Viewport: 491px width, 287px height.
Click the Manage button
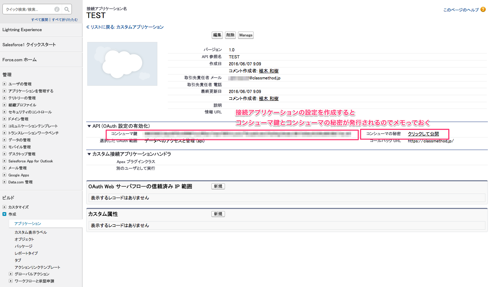point(245,35)
